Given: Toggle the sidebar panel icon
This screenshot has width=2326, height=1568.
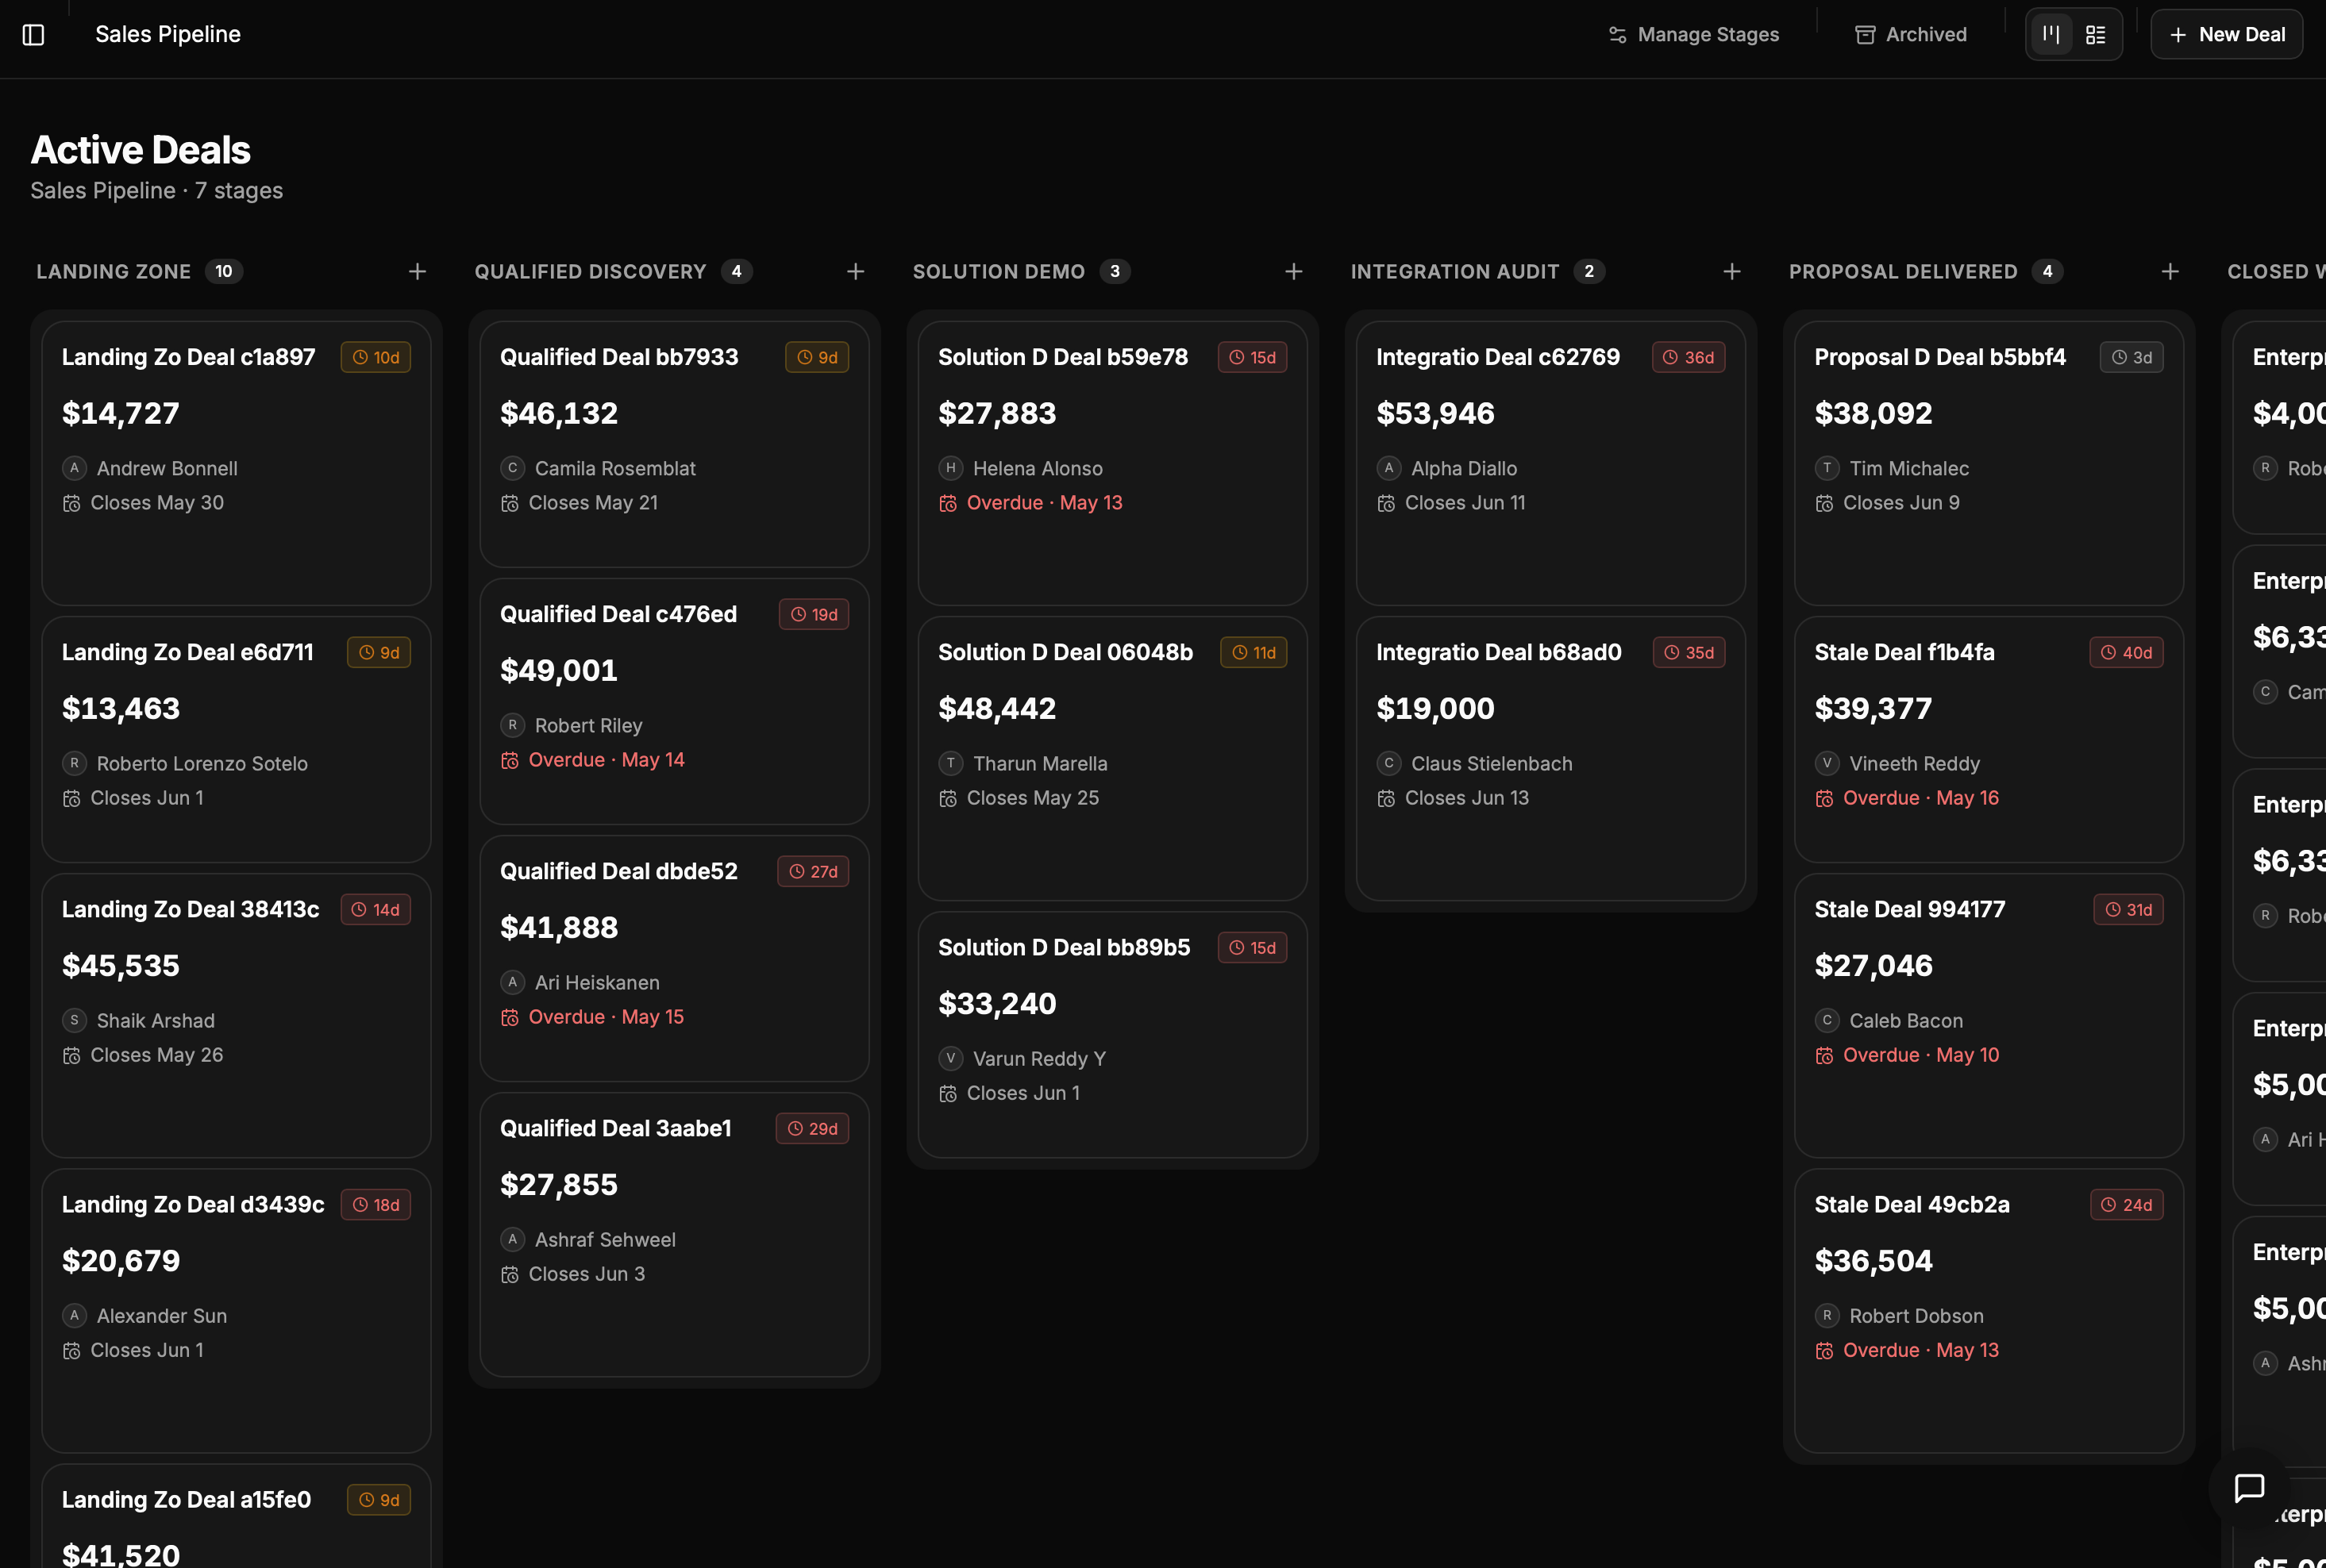Looking at the screenshot, I should (x=33, y=35).
